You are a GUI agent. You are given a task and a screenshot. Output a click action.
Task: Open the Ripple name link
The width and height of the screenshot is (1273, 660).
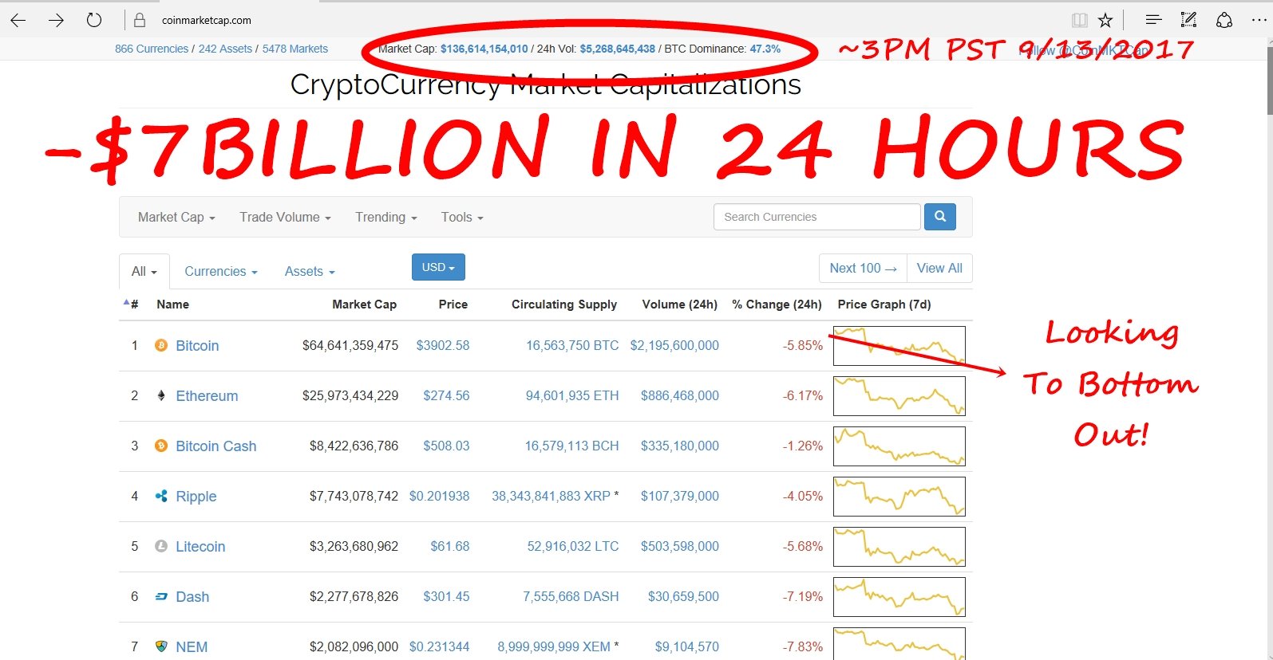(x=196, y=496)
